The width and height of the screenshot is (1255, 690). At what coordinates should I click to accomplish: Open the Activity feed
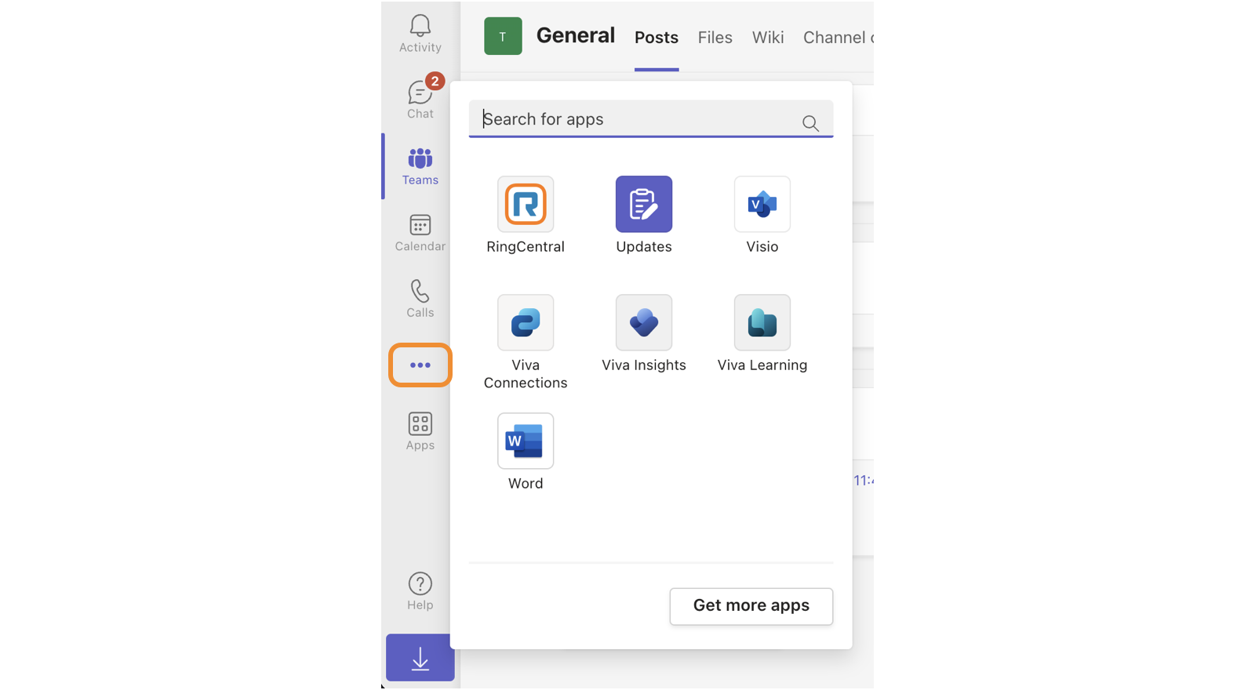click(x=420, y=34)
